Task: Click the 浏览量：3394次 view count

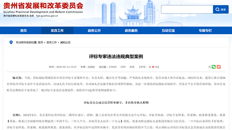Action: (x=108, y=67)
